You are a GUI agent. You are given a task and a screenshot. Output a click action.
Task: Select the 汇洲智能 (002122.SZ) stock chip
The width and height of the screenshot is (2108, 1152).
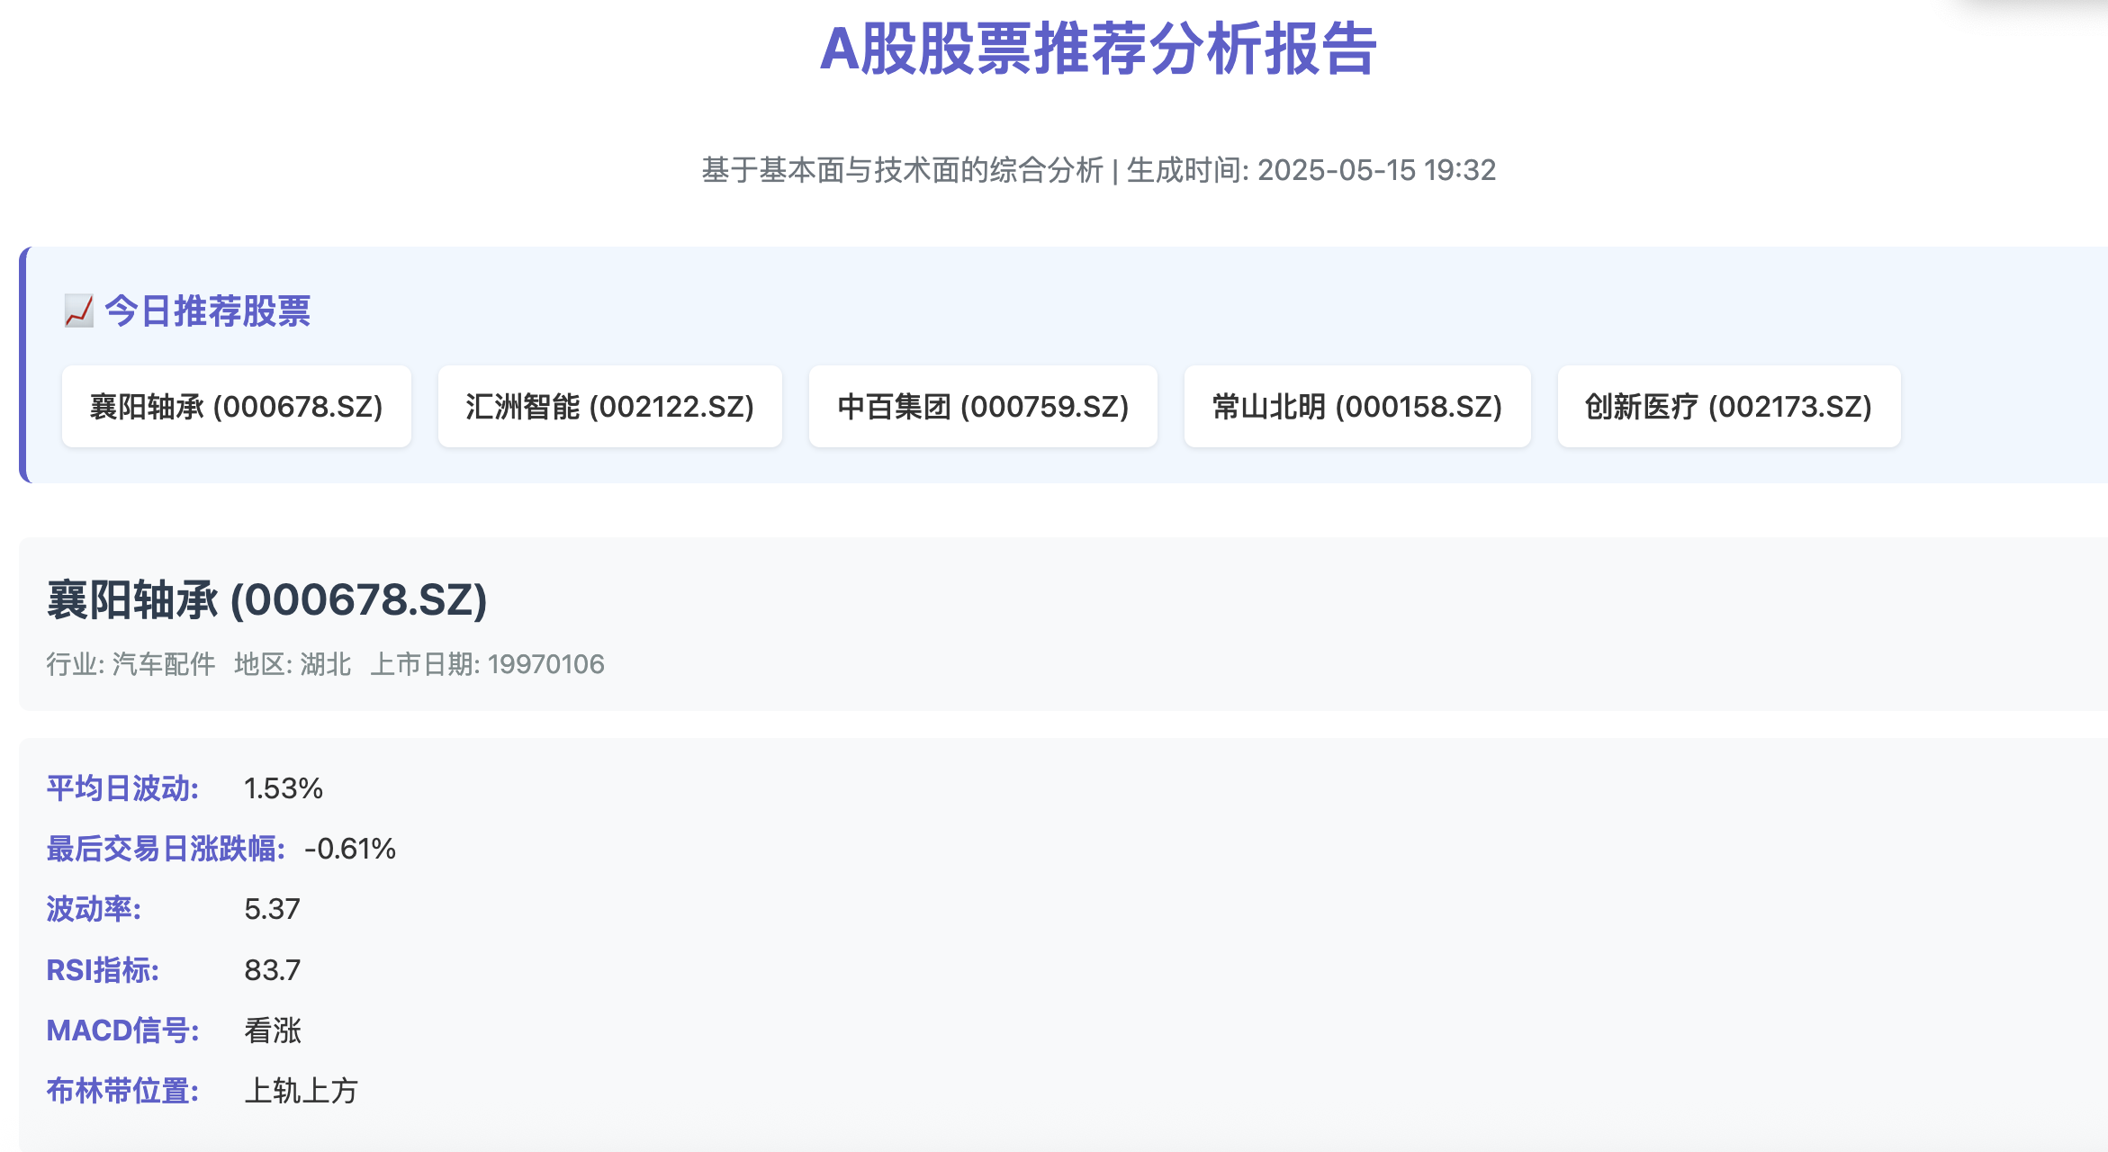click(x=610, y=407)
